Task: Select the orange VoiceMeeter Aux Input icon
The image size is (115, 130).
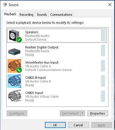Action: (15, 66)
